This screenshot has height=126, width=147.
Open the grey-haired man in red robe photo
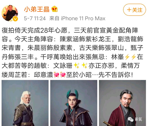[x=122, y=103]
